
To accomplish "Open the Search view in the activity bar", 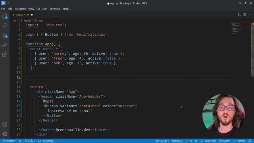I will [x=5, y=25].
